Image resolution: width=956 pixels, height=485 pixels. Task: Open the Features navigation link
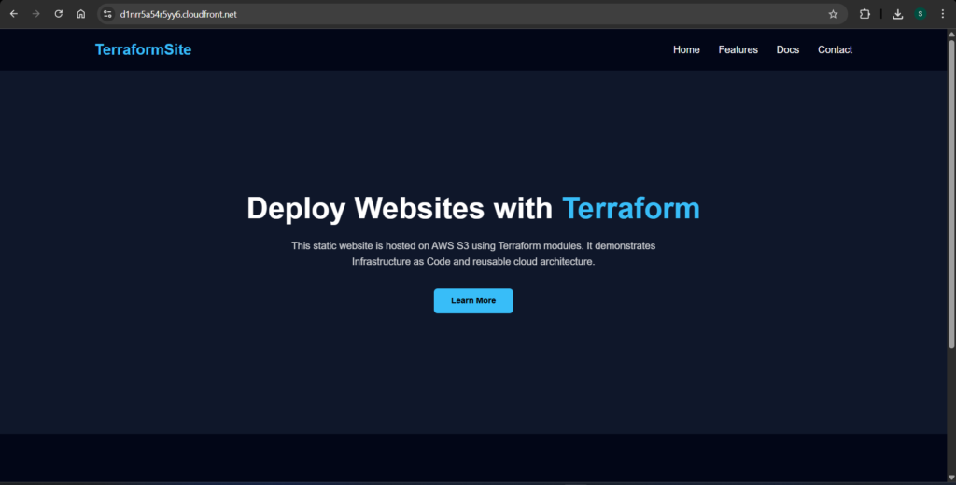tap(738, 49)
